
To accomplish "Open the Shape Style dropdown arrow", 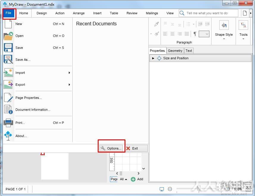I will [x=224, y=39].
